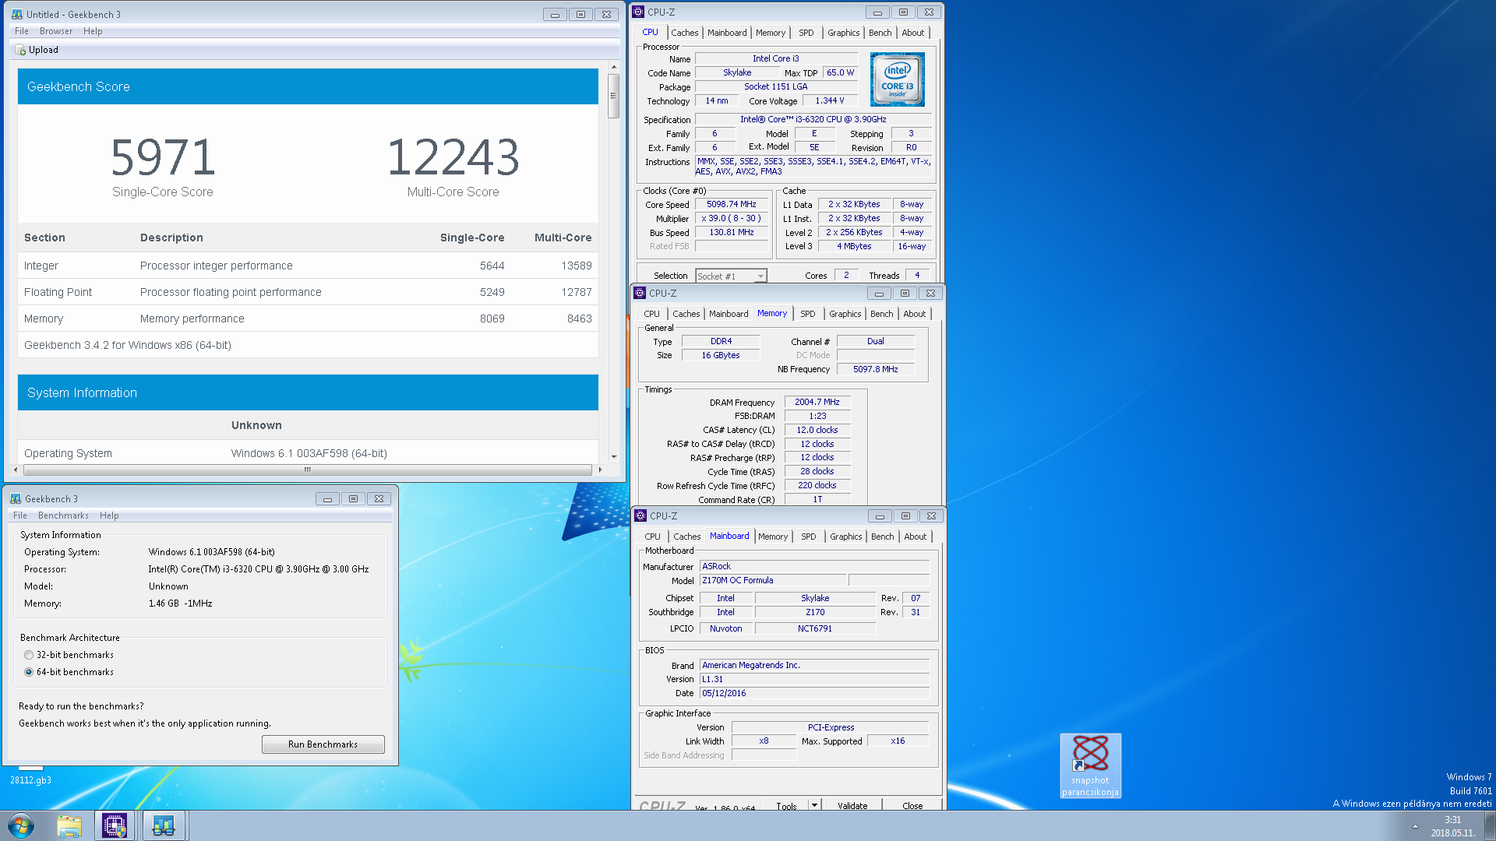This screenshot has width=1496, height=841.
Task: Open Browser menu in Geekbench results window
Action: [56, 31]
